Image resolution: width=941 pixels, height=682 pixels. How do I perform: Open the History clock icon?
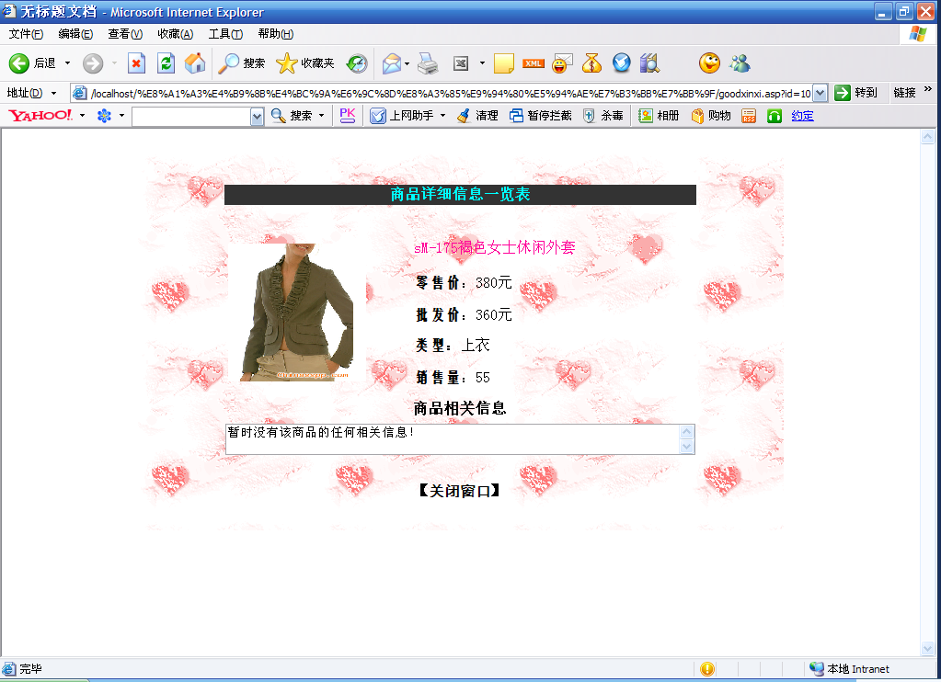(357, 63)
